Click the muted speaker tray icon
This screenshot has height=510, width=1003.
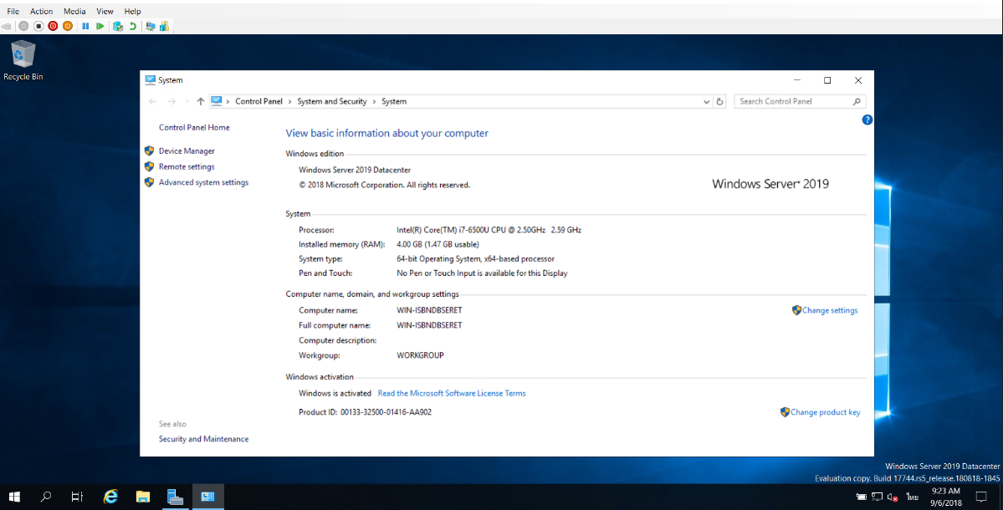(893, 497)
